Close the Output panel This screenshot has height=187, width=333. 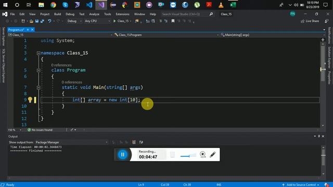point(323,136)
